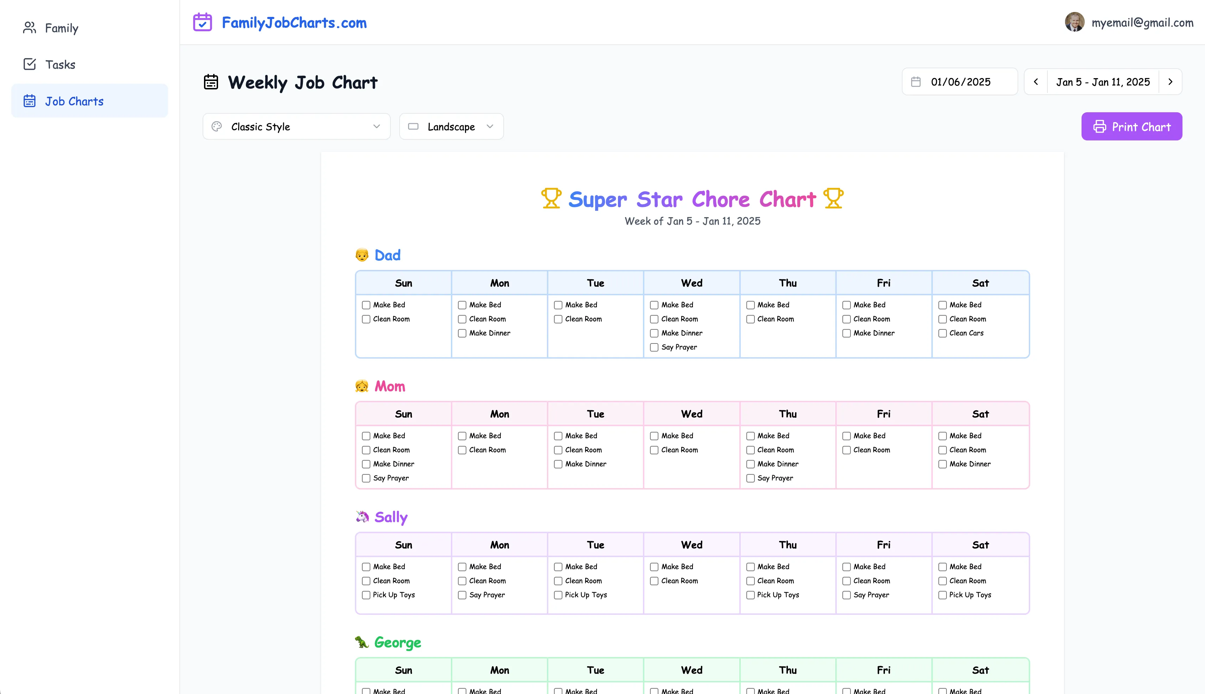Click the Jan 5 - Jan 11, 2025 range label
Image resolution: width=1205 pixels, height=694 pixels.
(x=1103, y=82)
